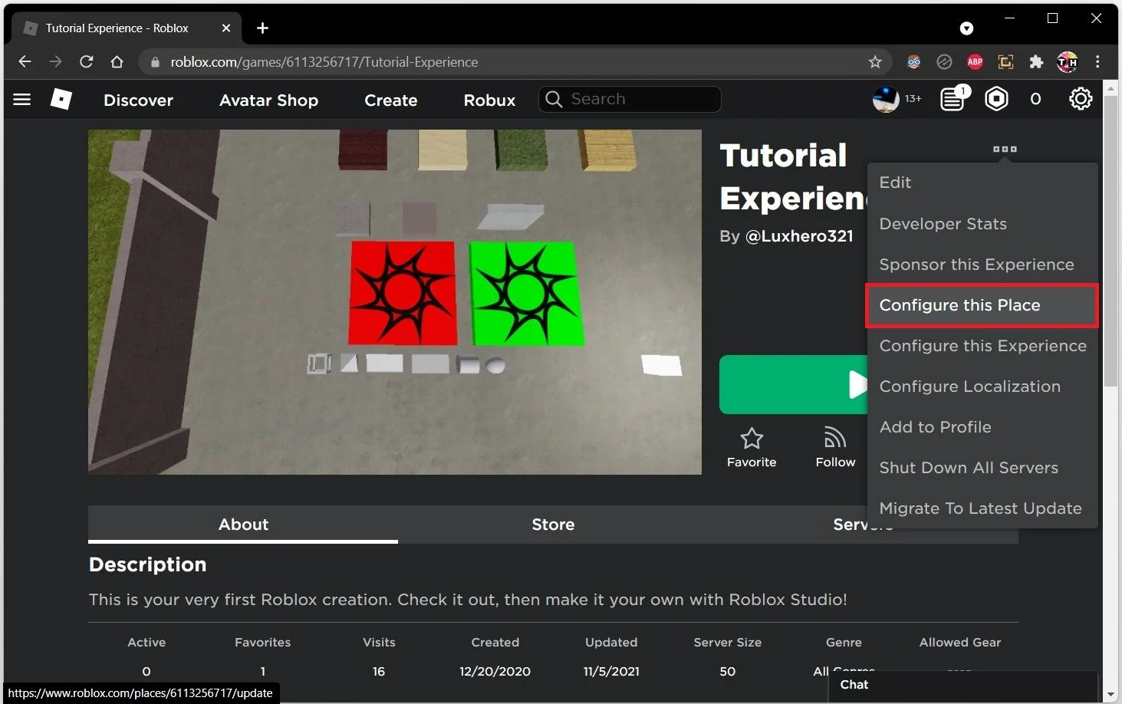The width and height of the screenshot is (1122, 704).
Task: Open the Roblox hamburger navigation menu
Action: [22, 100]
